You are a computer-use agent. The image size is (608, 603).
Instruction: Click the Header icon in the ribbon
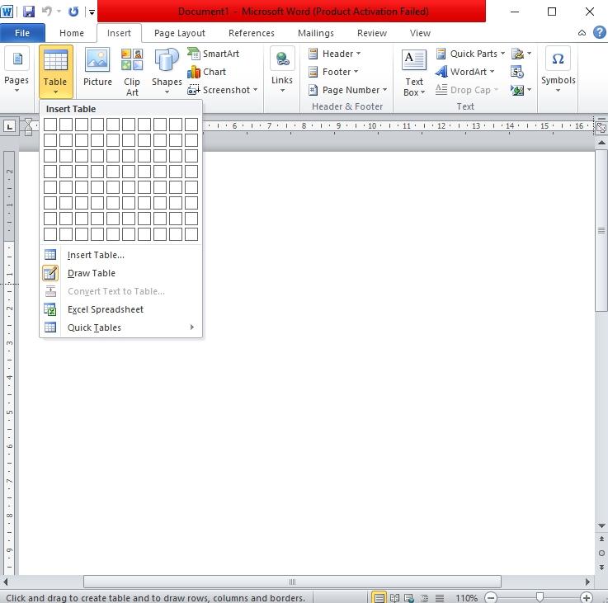[x=313, y=54]
